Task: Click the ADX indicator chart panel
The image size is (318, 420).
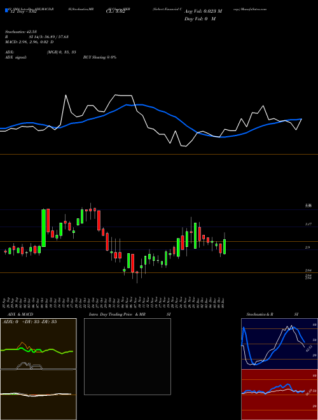Action: (38, 344)
